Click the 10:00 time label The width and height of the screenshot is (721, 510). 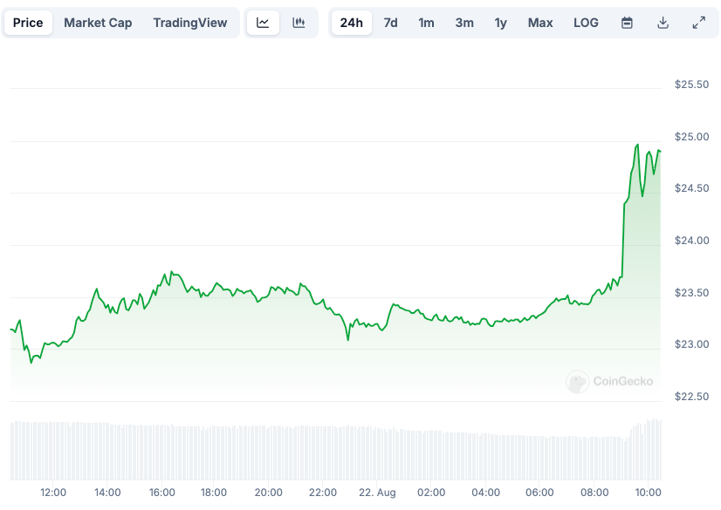[649, 493]
